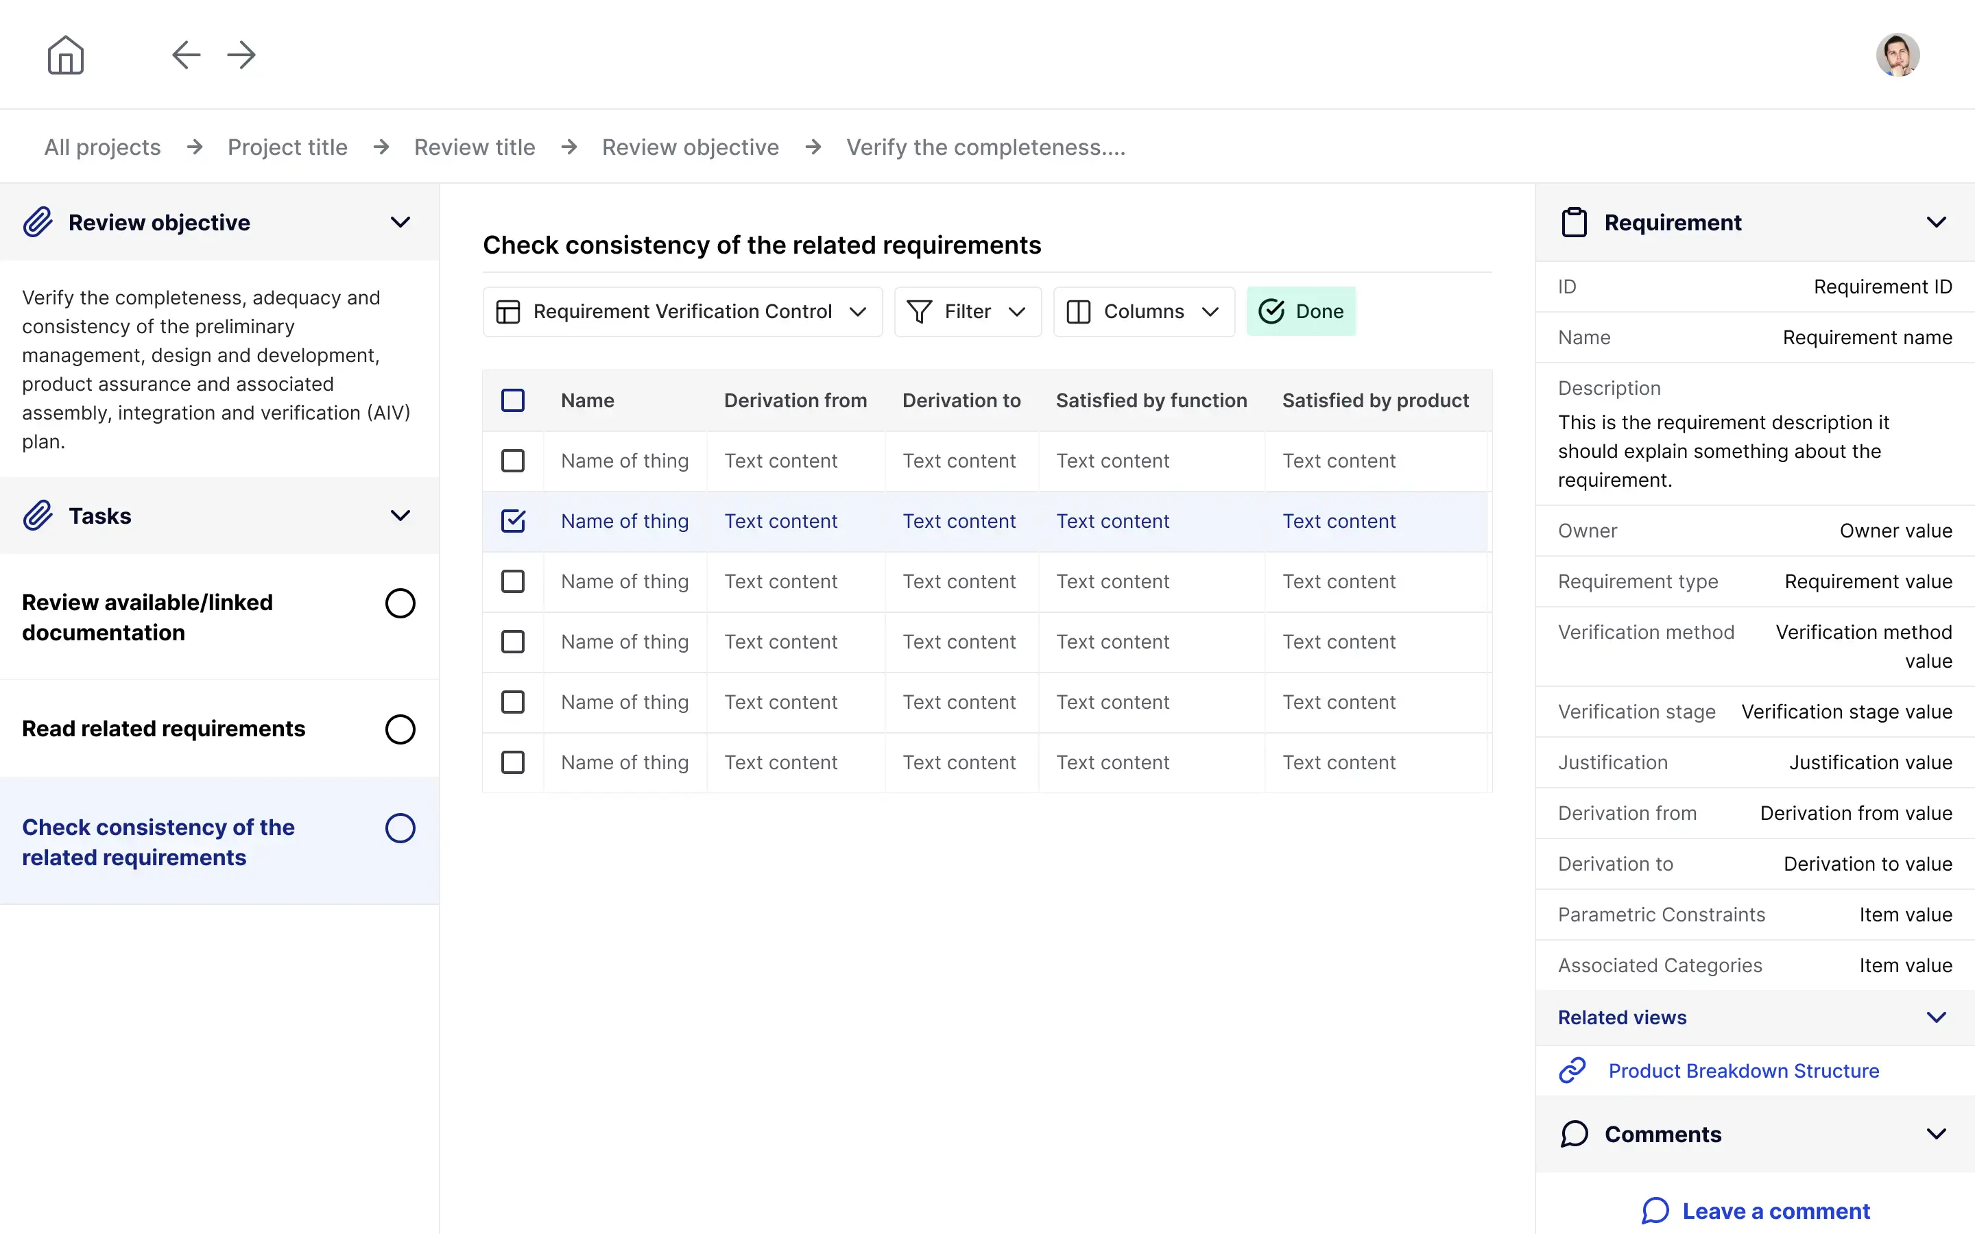
Task: Click Name of thing in highlighted row
Action: click(624, 522)
